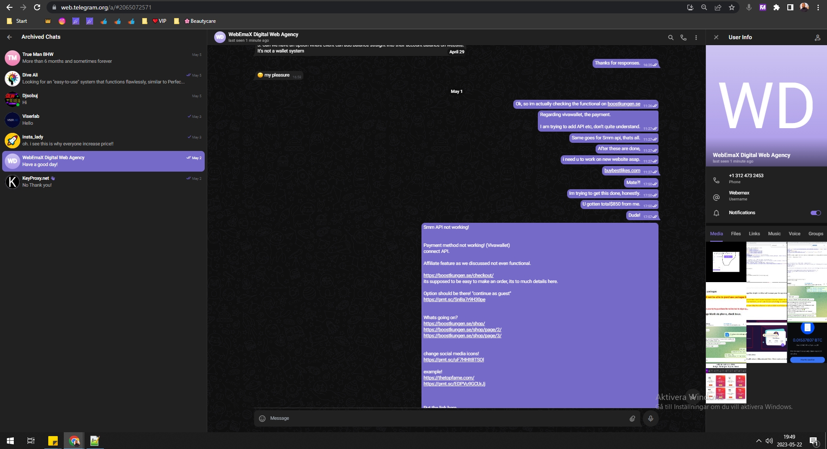Image resolution: width=827 pixels, height=449 pixels.
Task: Open Viserlab chat
Action: pos(103,120)
